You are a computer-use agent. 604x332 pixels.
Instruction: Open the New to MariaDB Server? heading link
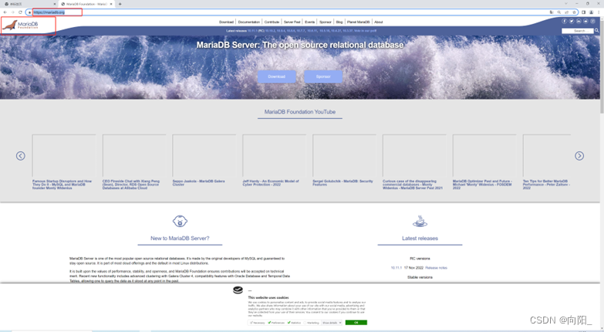point(180,239)
